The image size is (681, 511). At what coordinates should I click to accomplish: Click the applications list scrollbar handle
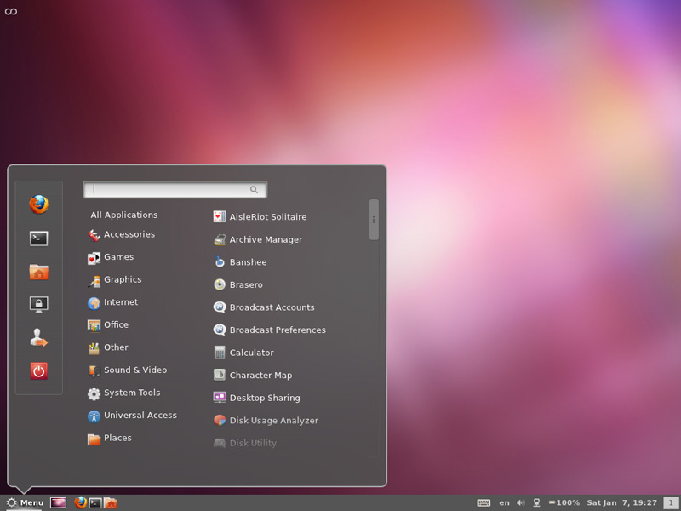374,220
